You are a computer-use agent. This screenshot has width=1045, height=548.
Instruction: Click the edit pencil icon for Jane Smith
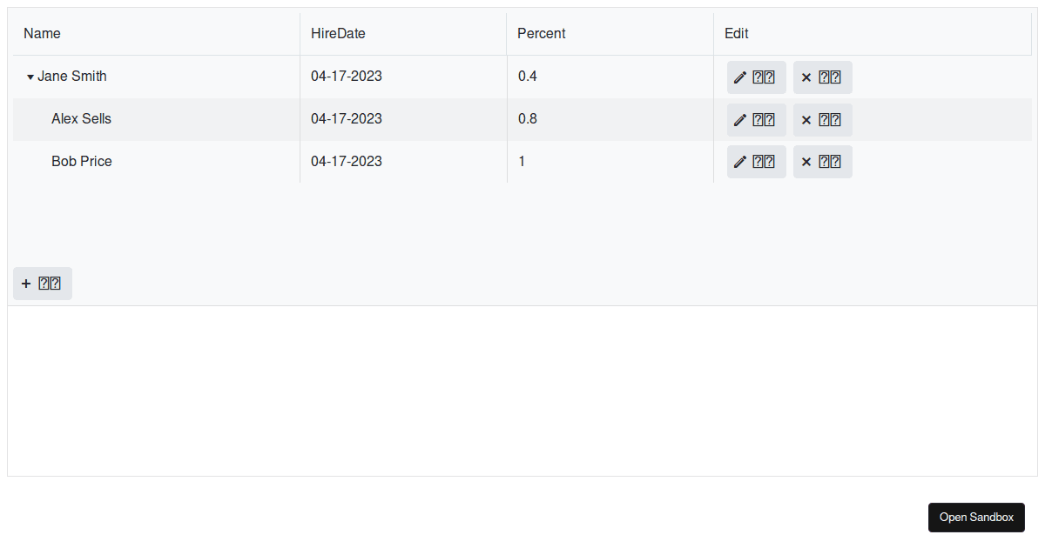756,77
